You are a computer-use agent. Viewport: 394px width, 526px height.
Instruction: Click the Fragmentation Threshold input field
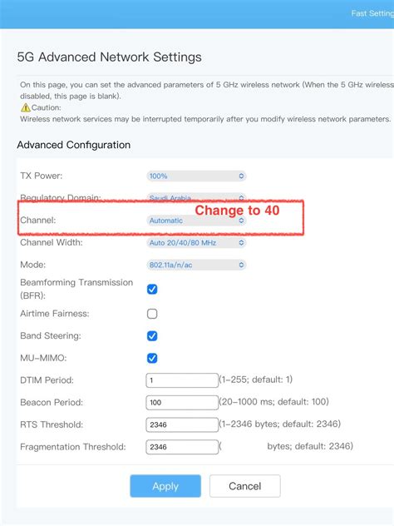182,447
